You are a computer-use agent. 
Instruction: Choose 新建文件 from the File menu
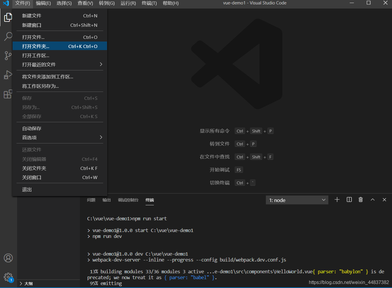[x=60, y=16]
